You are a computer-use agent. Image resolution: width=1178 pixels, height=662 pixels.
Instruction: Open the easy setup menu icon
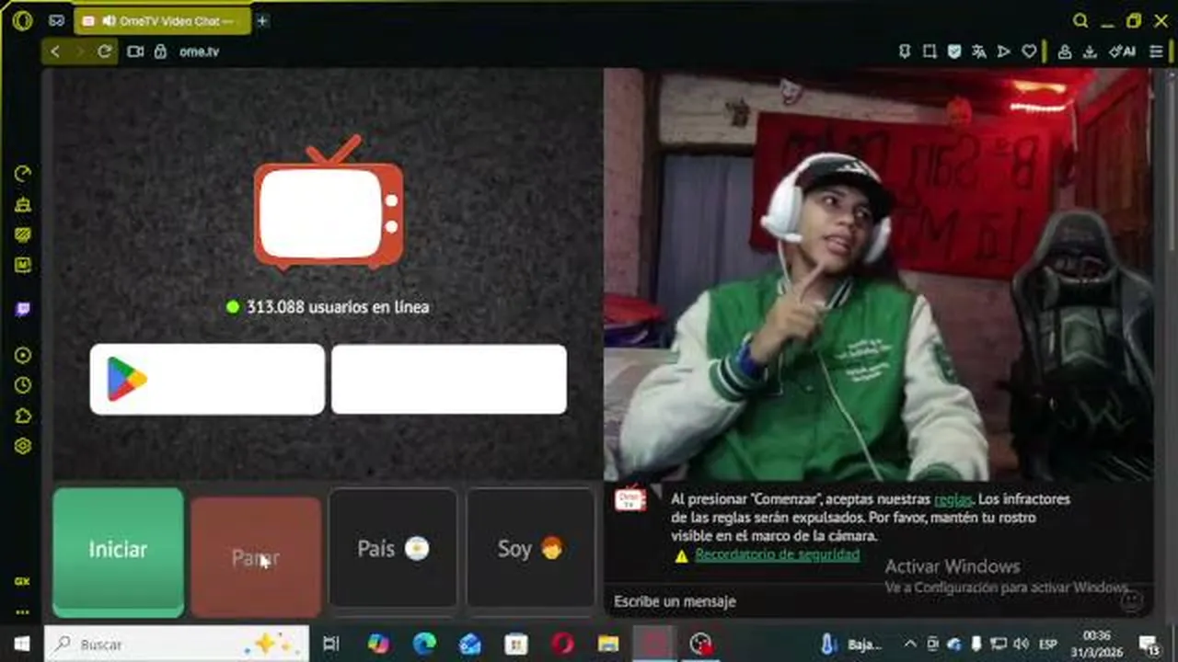[1157, 51]
